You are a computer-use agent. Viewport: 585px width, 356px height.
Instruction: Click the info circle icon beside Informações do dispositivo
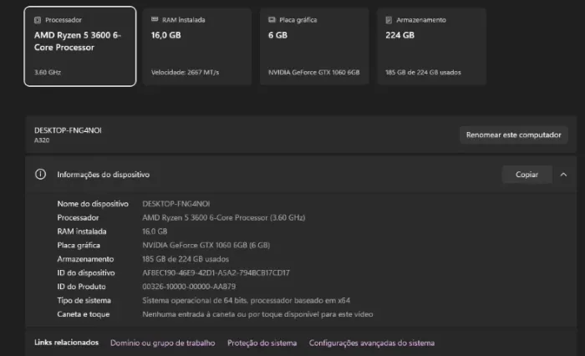coord(41,175)
